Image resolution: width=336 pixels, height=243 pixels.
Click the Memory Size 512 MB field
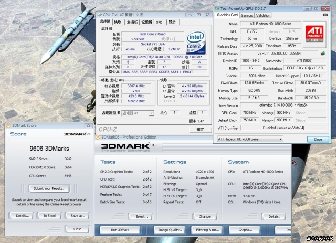tap(254, 98)
